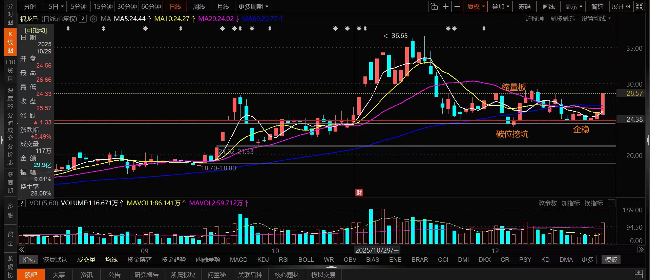Viewport: 650px width, 280px height.
Task: Open MA settings gear icon beside 福龙马
Action: [x=93, y=19]
